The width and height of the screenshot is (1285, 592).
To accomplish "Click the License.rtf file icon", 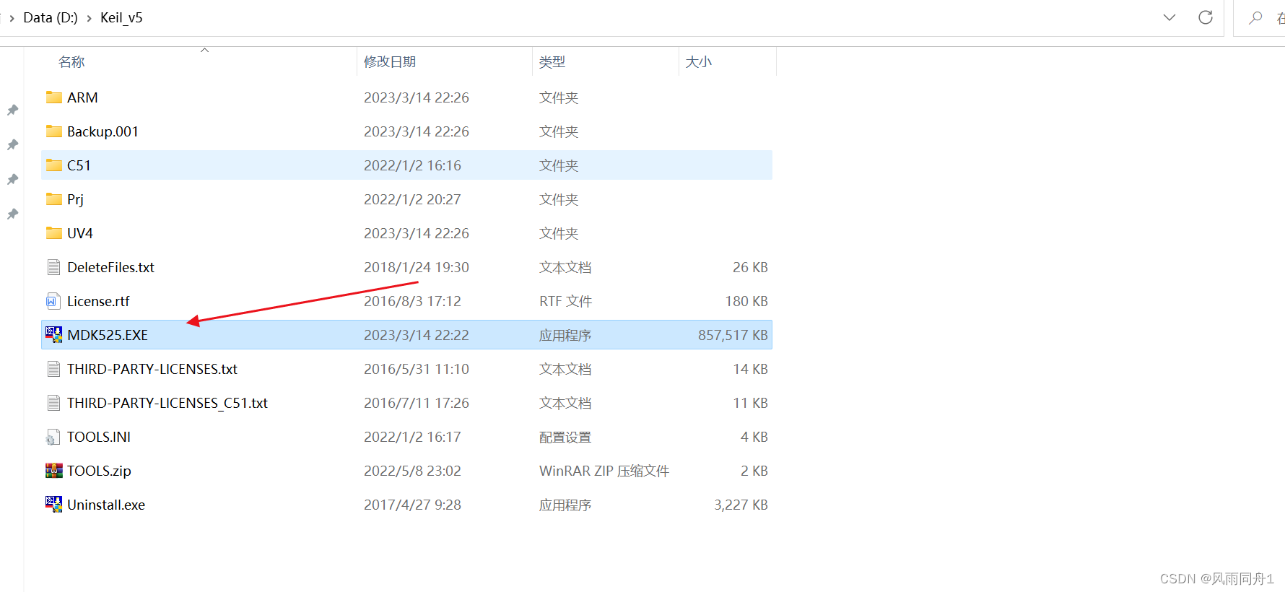I will 53,301.
